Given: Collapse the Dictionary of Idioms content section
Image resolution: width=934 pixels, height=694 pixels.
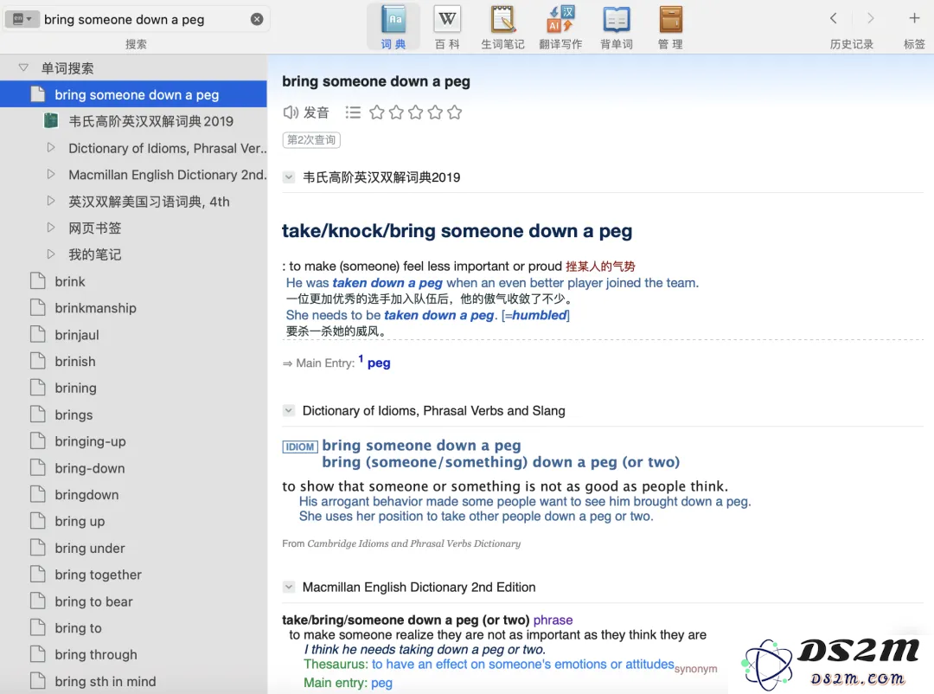Looking at the screenshot, I should click(x=289, y=411).
